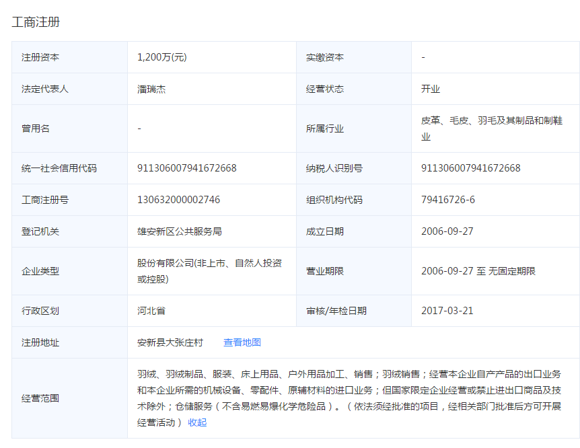The image size is (580, 448).
Task: Click the 曾用名 label cell
Action: (69, 128)
